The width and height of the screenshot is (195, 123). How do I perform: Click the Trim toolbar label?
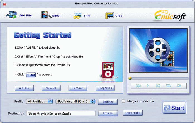[x=87, y=16]
